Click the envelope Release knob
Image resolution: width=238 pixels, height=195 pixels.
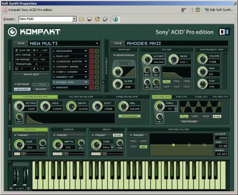click(123, 106)
